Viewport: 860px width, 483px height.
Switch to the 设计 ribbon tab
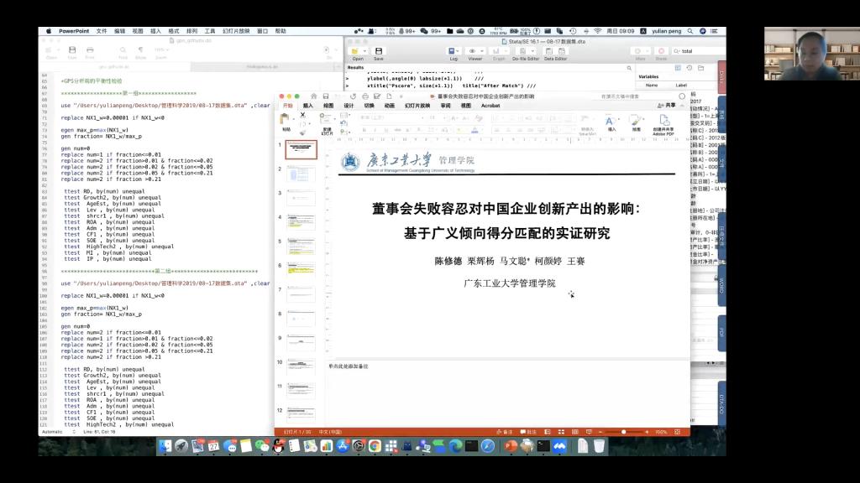tap(349, 106)
